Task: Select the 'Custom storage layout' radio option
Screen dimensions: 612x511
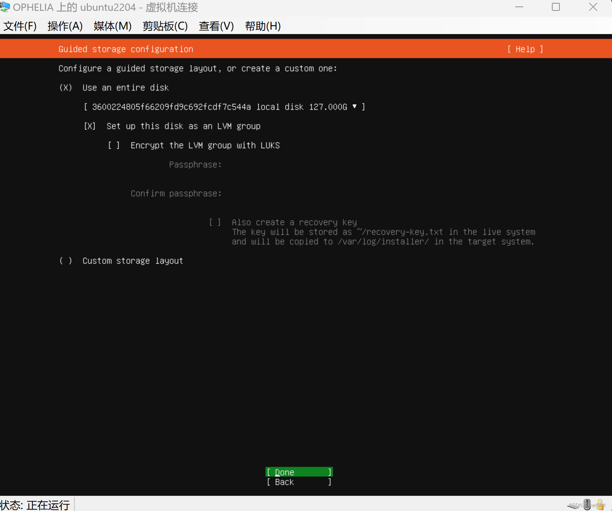Action: (x=65, y=261)
